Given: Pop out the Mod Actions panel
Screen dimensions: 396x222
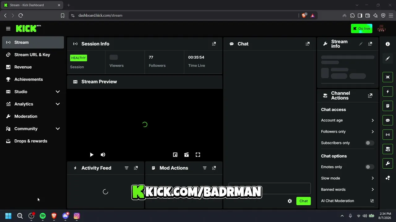Looking at the screenshot, I should point(214,168).
